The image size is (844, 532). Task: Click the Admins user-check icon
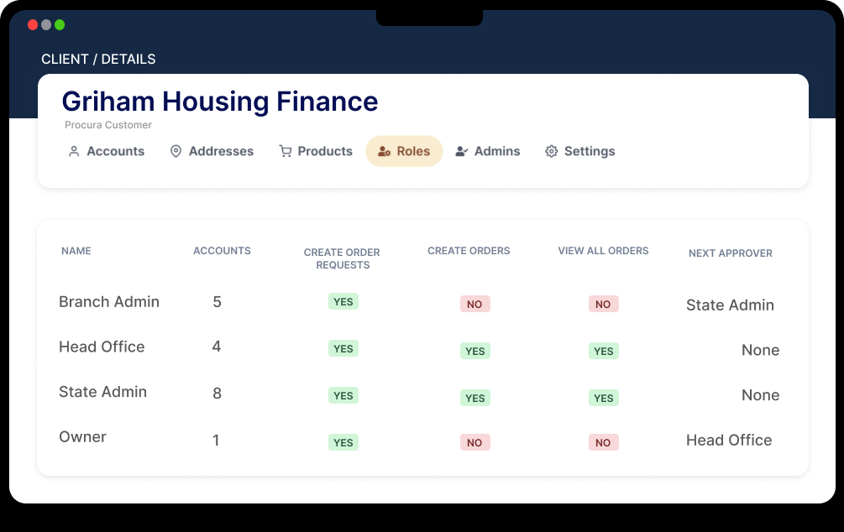[461, 152]
